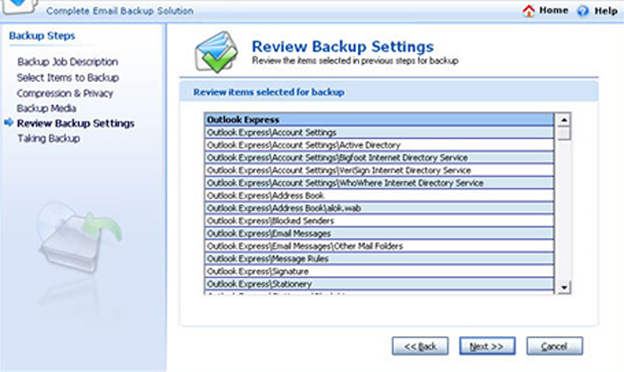This screenshot has height=372, width=624.
Task: Select the 'VeriSign Internet Directory Service' row
Action: [x=379, y=170]
